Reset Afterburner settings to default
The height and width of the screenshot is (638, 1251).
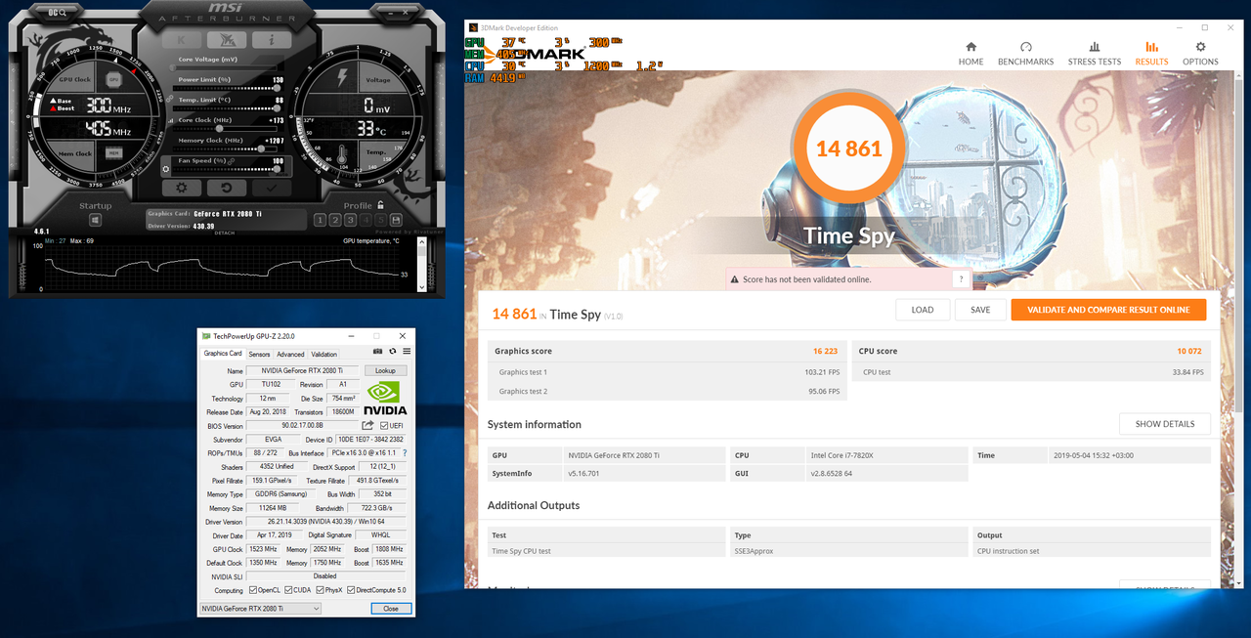[227, 188]
